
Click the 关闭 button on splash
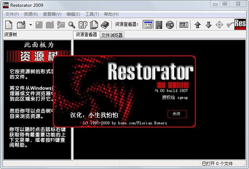(177, 114)
